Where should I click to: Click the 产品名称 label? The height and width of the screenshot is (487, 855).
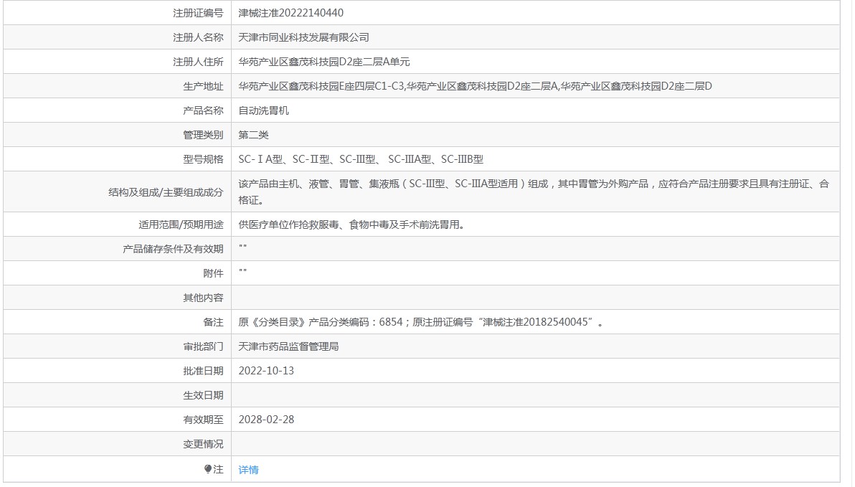(203, 110)
